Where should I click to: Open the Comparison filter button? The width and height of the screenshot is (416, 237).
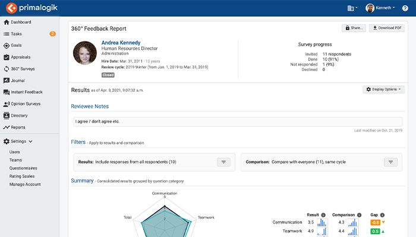click(391, 162)
